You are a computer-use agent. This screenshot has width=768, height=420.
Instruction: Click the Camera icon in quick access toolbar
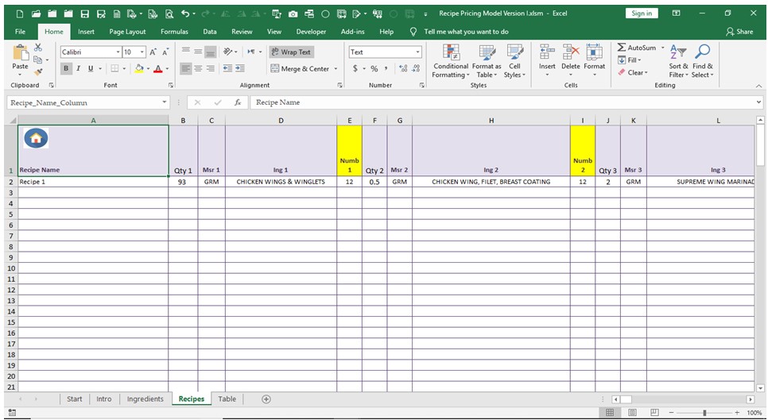coord(293,13)
